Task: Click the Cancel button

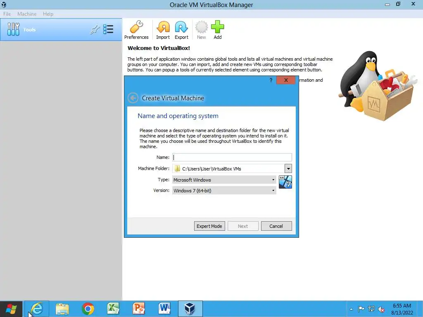Action: [x=276, y=226]
